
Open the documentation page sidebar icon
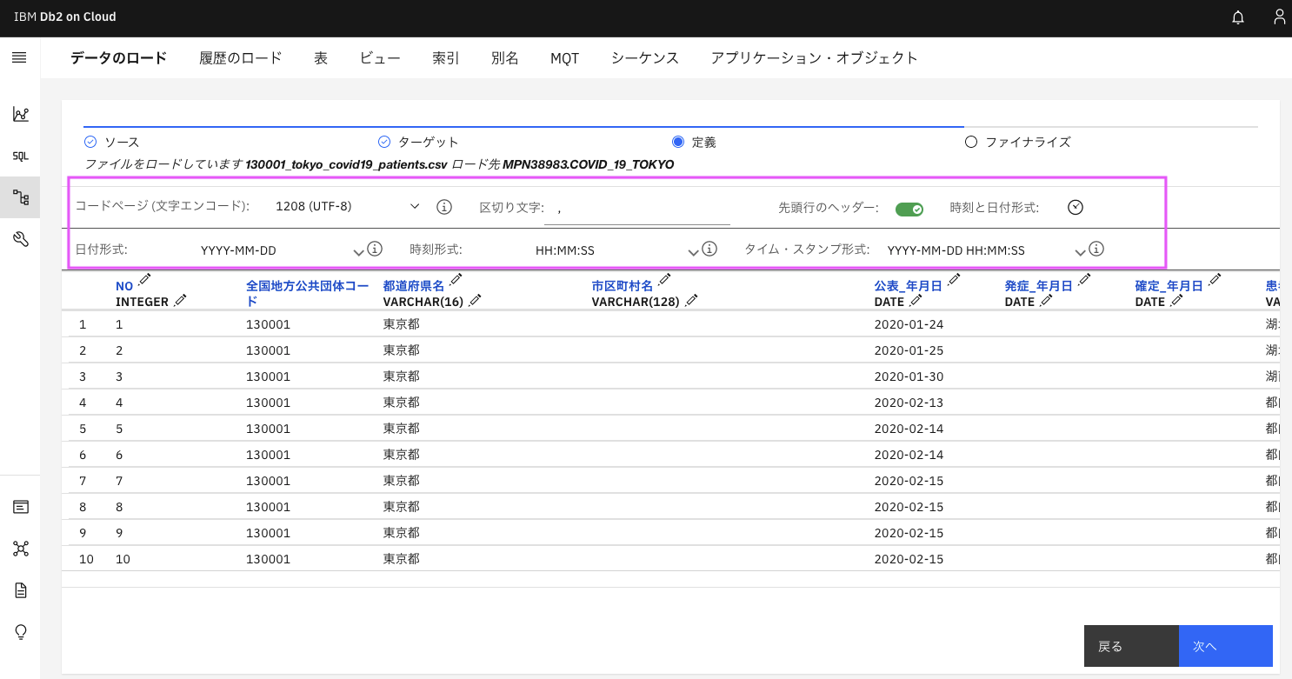(x=20, y=590)
